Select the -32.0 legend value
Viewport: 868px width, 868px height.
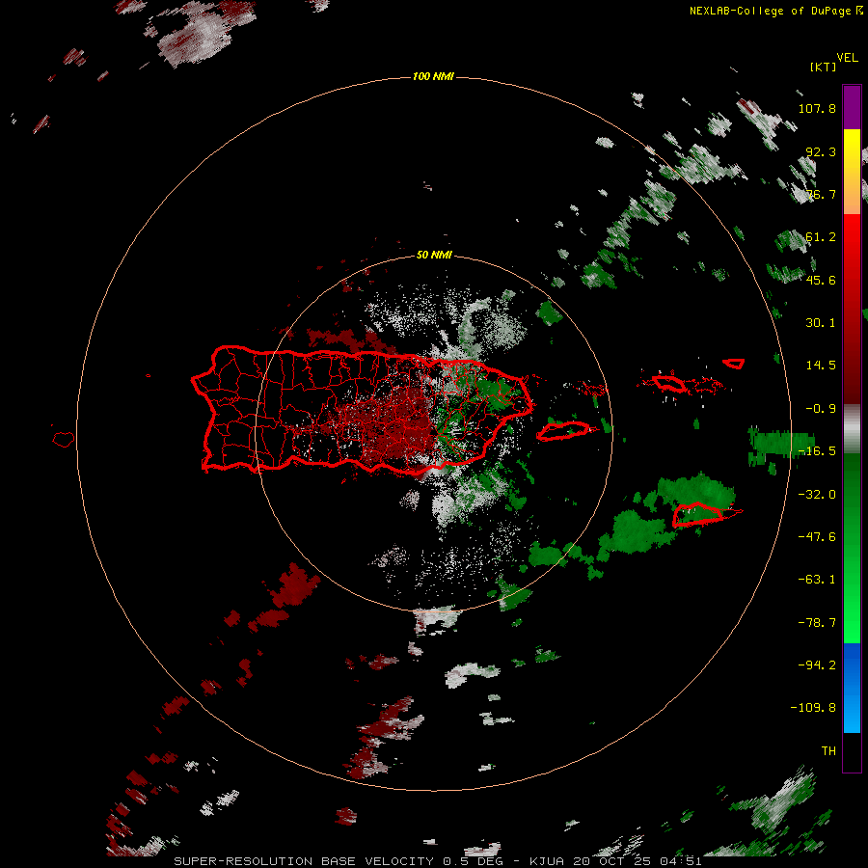coord(817,495)
